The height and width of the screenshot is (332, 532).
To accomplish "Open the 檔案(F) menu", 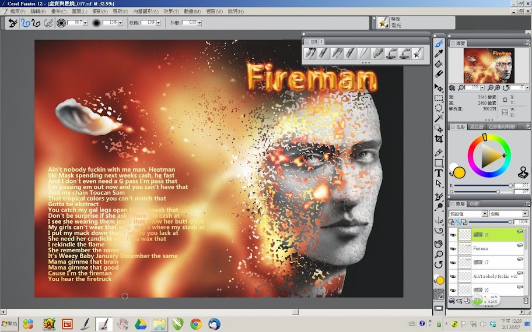I will click(x=17, y=12).
